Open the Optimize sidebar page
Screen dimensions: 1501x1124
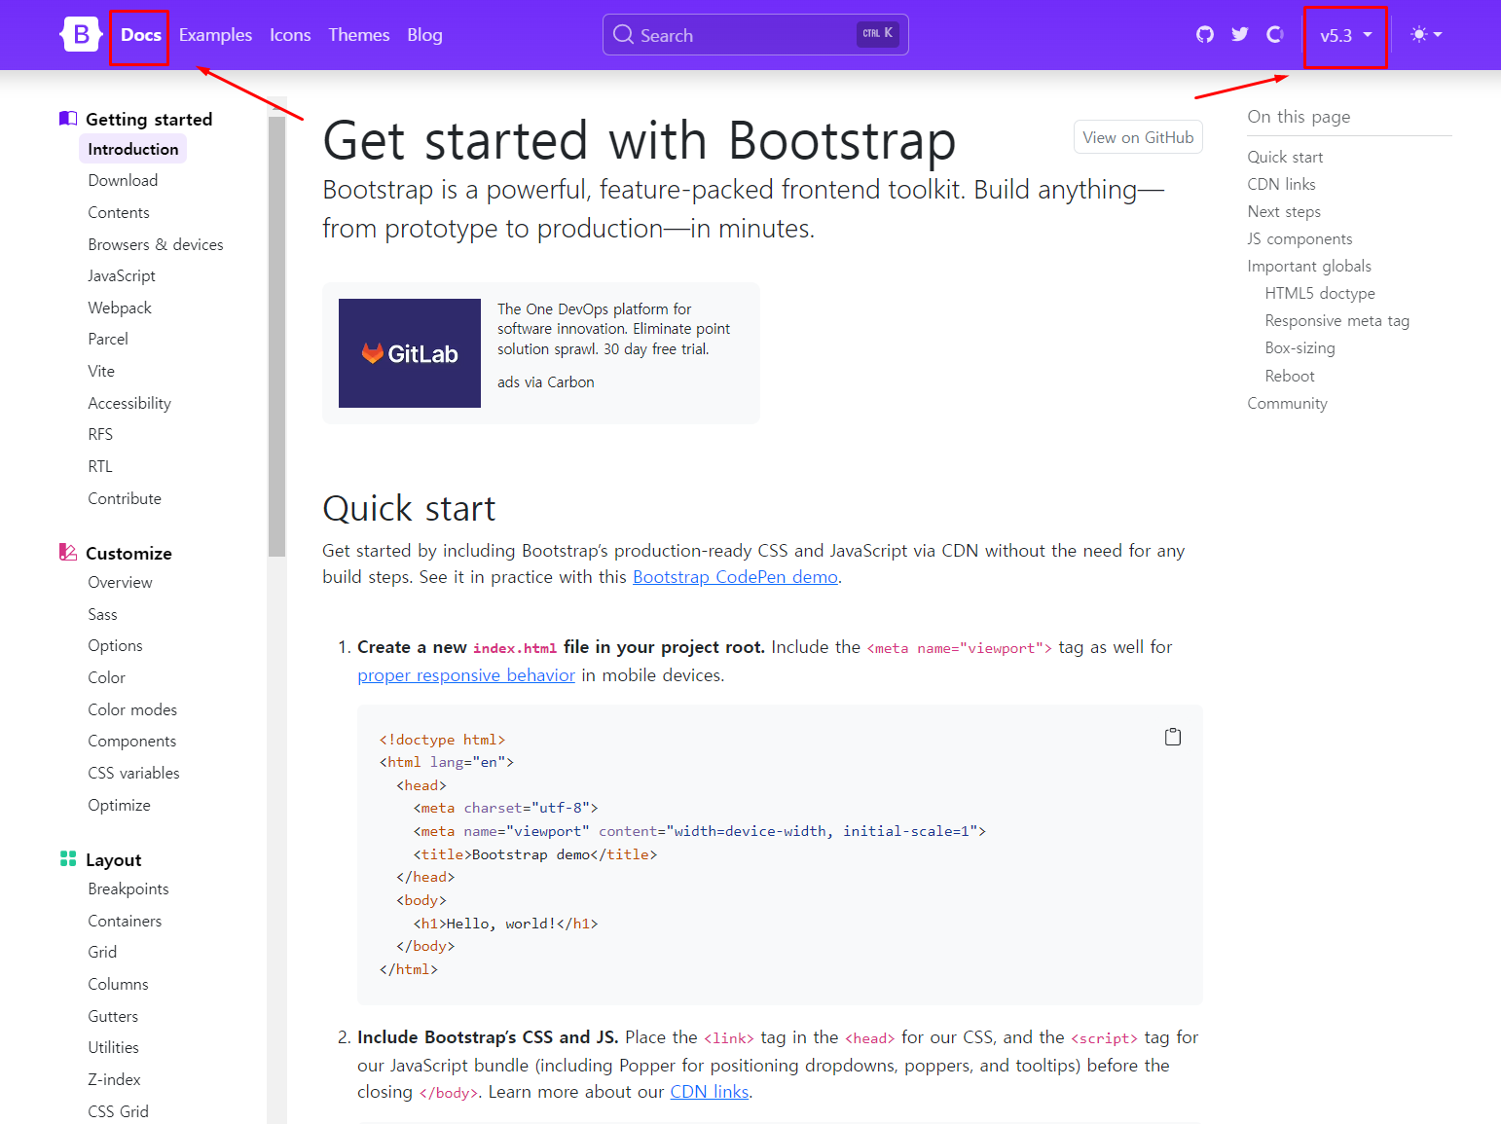pos(119,806)
